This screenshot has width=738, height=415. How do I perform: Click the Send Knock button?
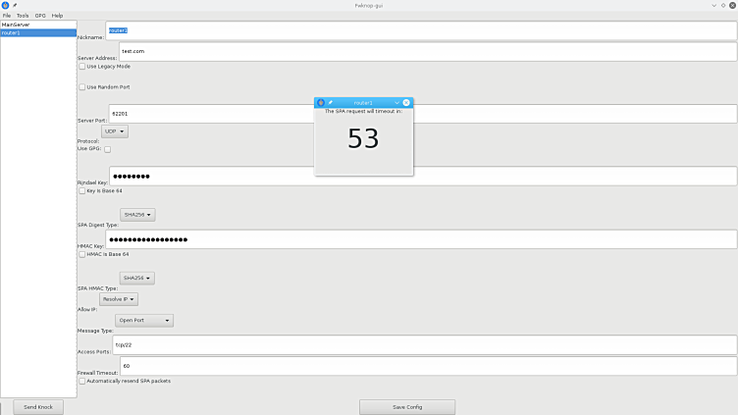[x=38, y=406]
